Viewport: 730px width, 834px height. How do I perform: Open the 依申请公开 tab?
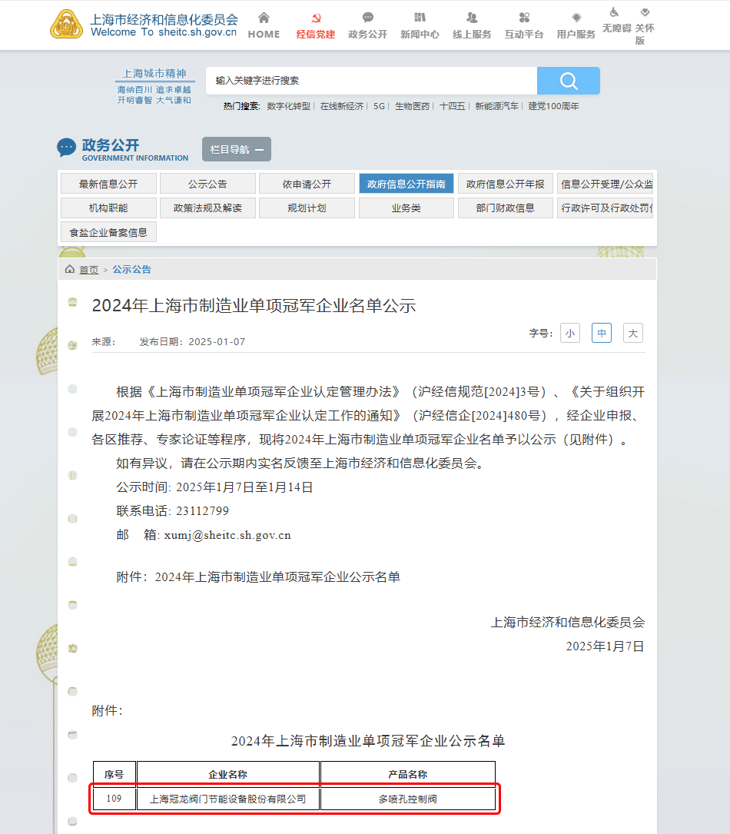click(307, 184)
